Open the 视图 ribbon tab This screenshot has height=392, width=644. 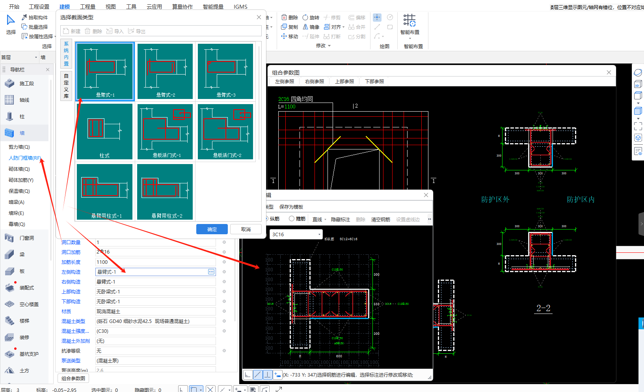point(111,7)
